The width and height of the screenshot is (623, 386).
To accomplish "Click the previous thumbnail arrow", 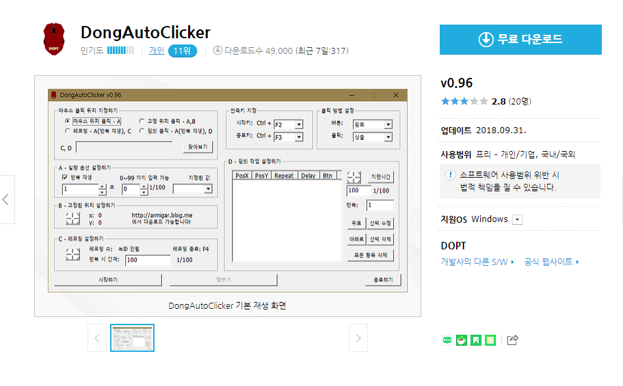I will tap(97, 338).
